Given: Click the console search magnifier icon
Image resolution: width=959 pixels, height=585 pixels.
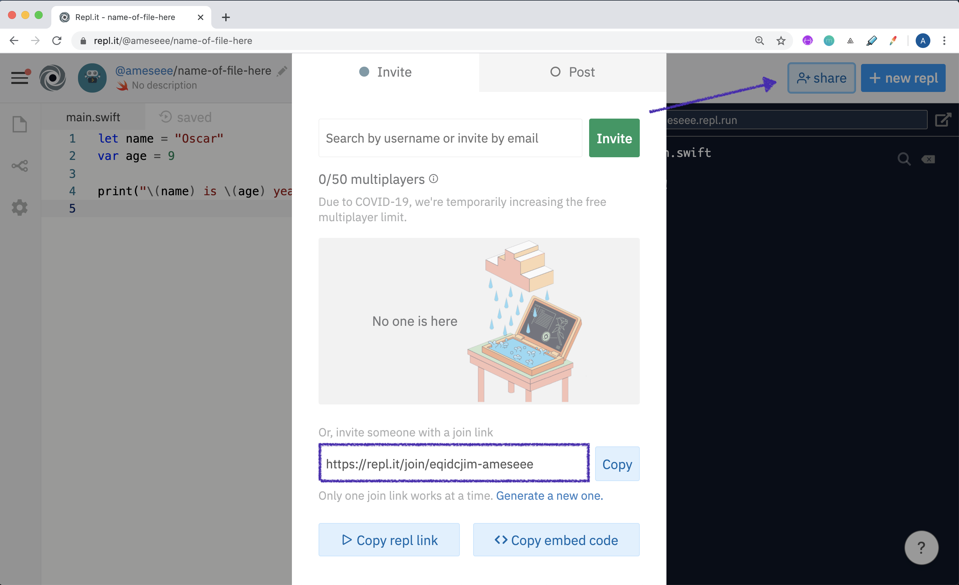Looking at the screenshot, I should point(904,159).
